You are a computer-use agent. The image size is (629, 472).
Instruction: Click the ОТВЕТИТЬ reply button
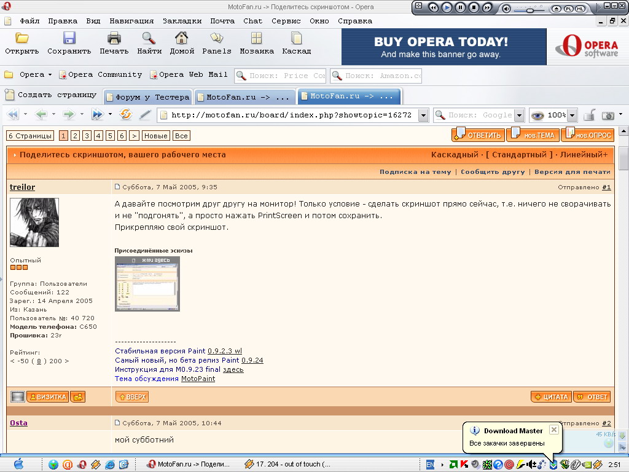click(x=478, y=135)
